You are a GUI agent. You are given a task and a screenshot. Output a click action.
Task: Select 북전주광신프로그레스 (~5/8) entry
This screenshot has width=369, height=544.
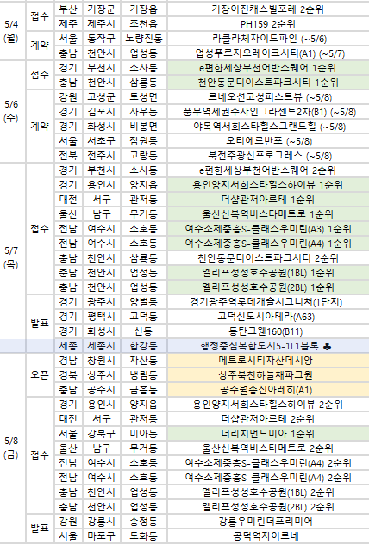click(268, 156)
